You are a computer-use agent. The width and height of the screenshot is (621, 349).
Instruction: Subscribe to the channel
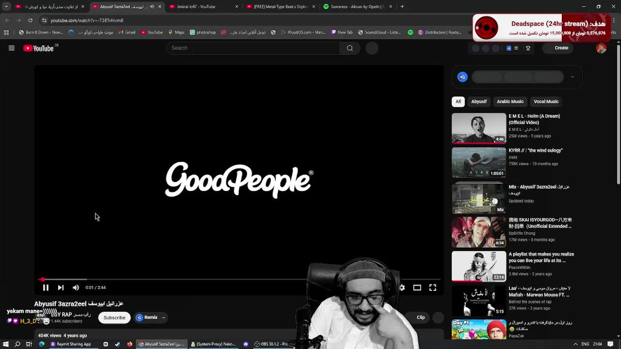click(x=114, y=317)
